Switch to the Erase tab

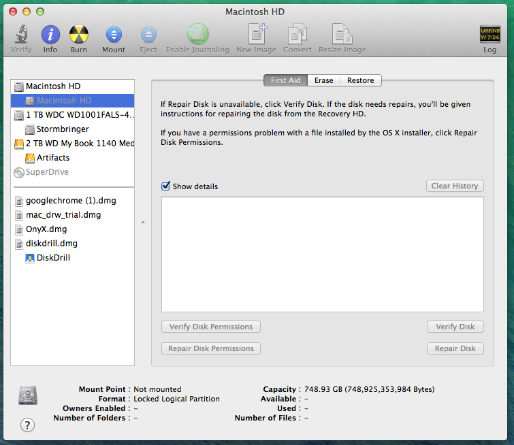point(324,80)
